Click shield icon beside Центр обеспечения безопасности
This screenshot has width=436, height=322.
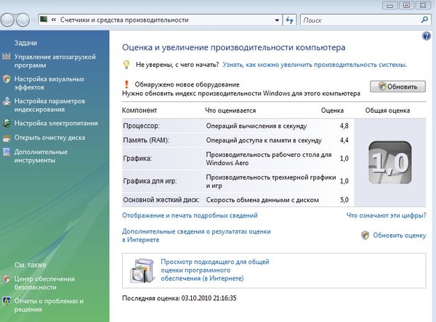click(x=7, y=279)
